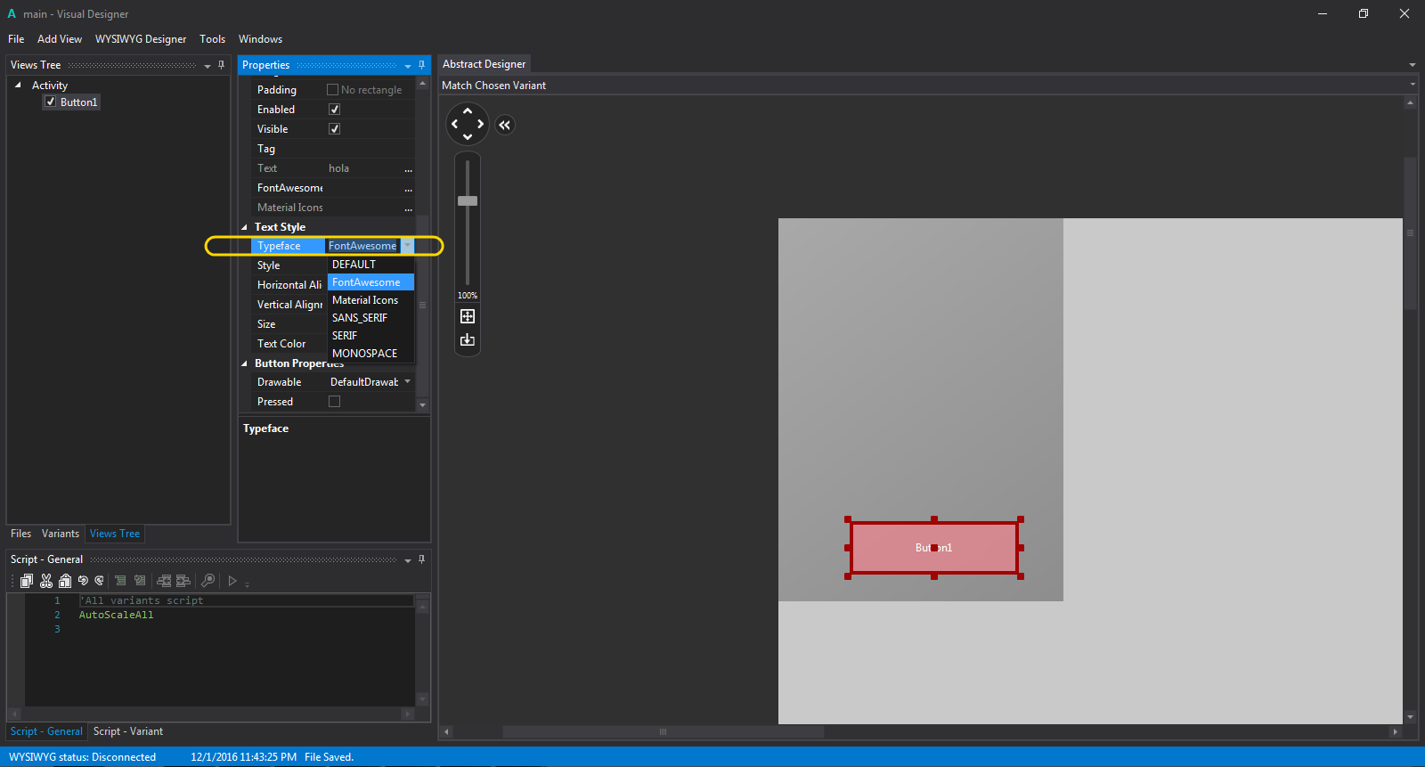The height and width of the screenshot is (767, 1425).
Task: Pan designer view down with arrow
Action: 468,136
